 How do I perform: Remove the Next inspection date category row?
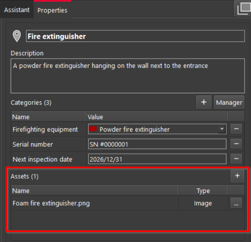coord(236,159)
